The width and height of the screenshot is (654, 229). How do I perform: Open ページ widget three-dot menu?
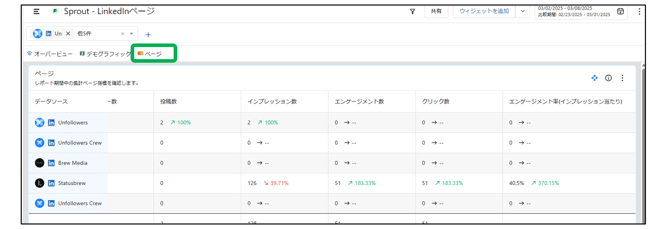click(623, 78)
